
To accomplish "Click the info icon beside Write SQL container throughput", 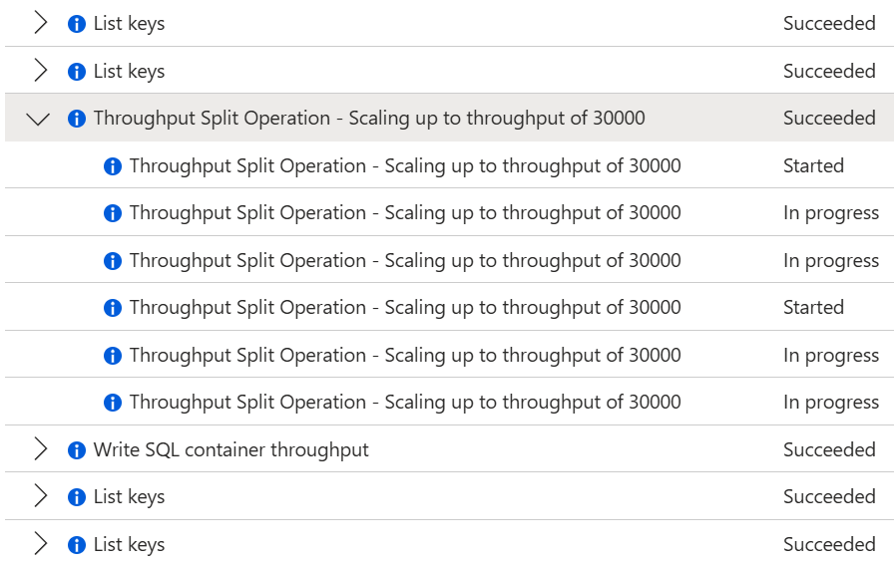I will click(76, 450).
